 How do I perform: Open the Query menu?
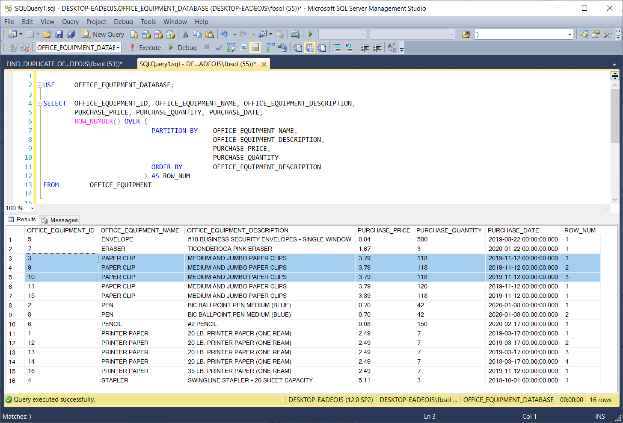click(x=70, y=22)
